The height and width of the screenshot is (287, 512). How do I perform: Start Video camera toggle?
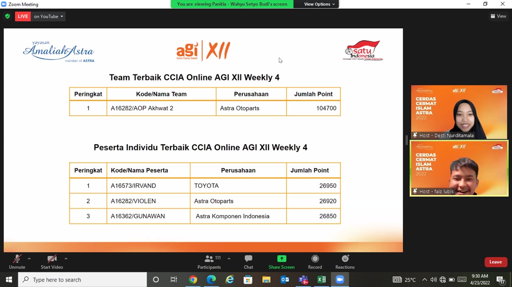[52, 262]
